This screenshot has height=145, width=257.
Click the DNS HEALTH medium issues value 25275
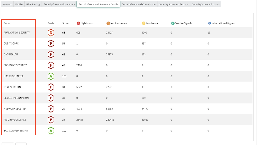point(109,54)
